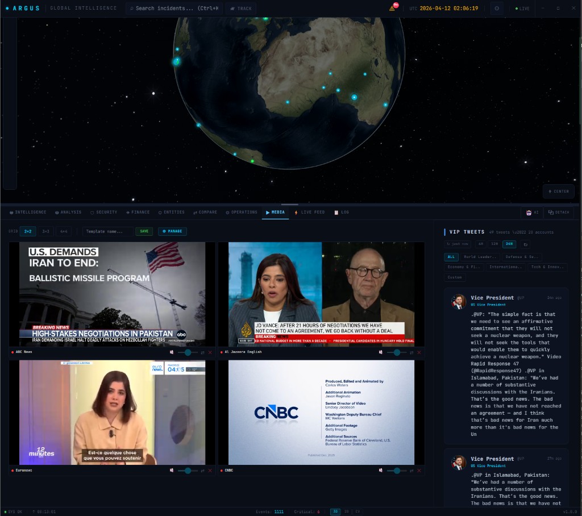Click the Euronews video thumbnail
Viewport: 582px width, 516px height.
[x=112, y=413]
